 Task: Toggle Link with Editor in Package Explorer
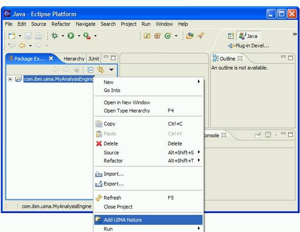(x=101, y=70)
